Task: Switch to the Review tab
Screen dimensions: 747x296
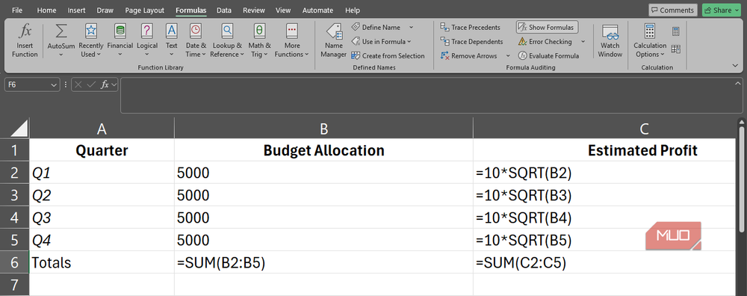Action: pos(254,10)
